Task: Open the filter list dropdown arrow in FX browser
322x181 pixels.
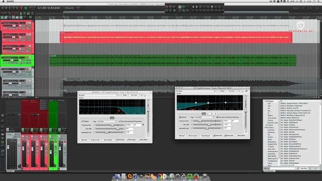Action: click(296, 168)
